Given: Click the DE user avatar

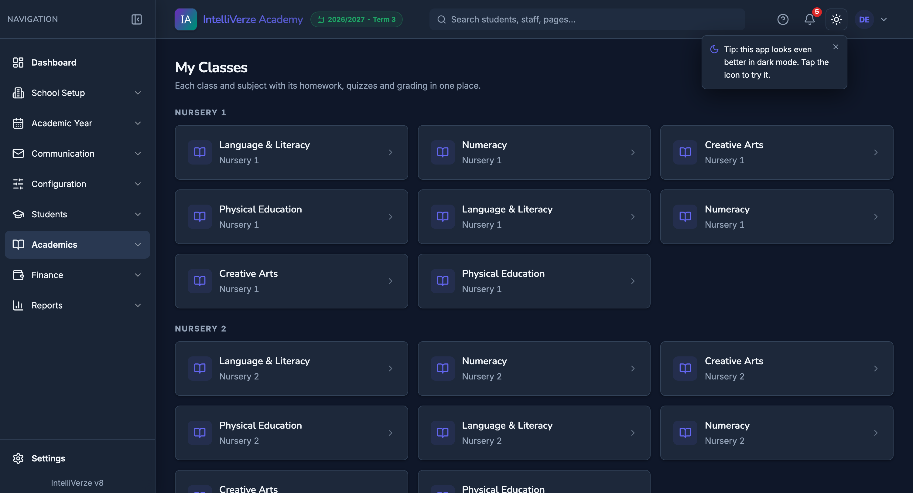Looking at the screenshot, I should point(864,19).
